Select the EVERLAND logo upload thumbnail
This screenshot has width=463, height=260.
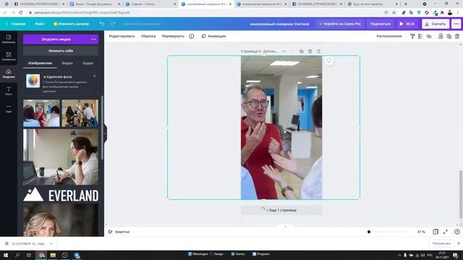pyautogui.click(x=61, y=195)
